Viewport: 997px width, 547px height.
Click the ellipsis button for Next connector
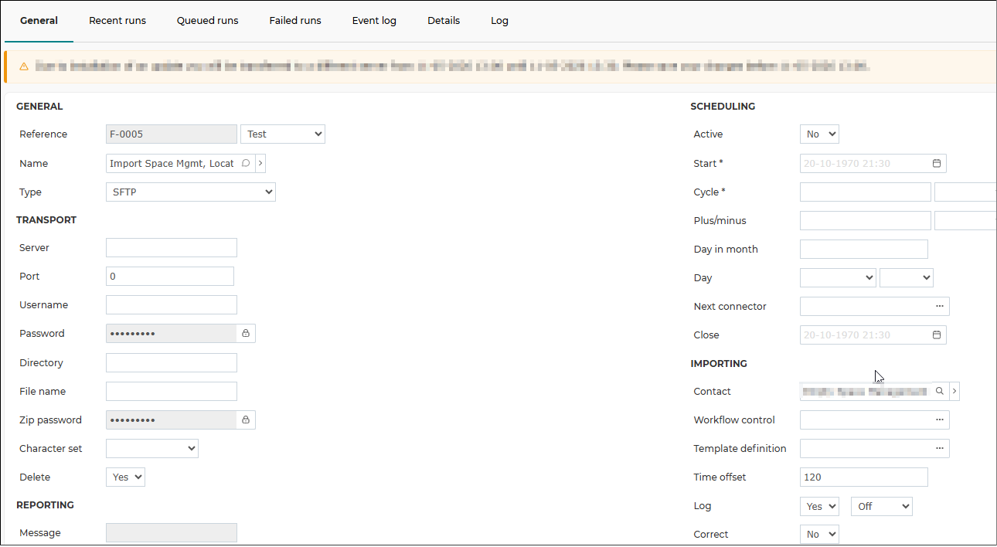pyautogui.click(x=940, y=307)
